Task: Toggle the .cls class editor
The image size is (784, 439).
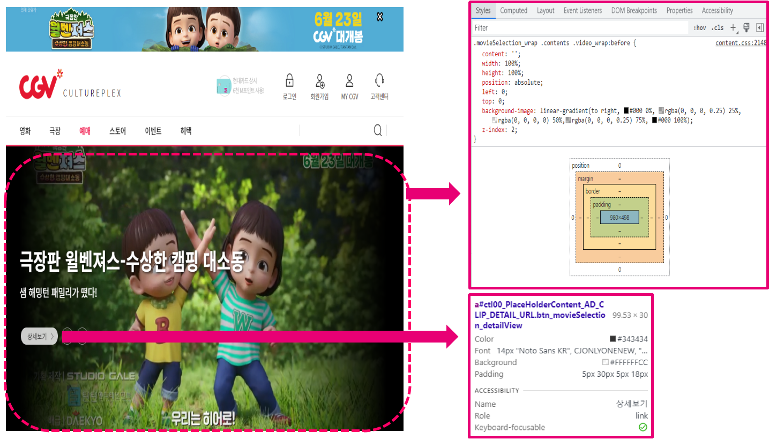Action: point(718,28)
